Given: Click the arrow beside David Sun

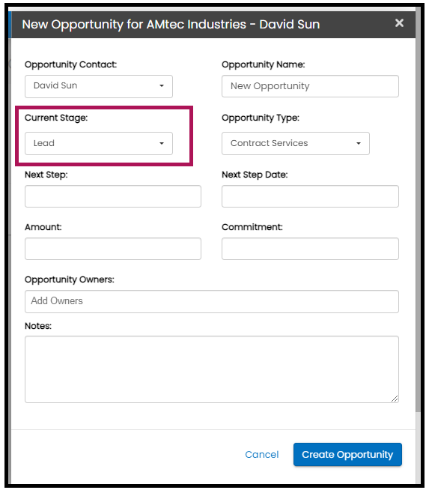Looking at the screenshot, I should click(x=162, y=86).
